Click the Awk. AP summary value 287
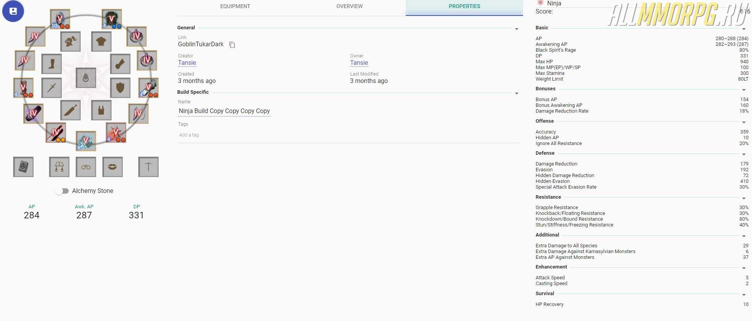This screenshot has width=752, height=321. [84, 215]
